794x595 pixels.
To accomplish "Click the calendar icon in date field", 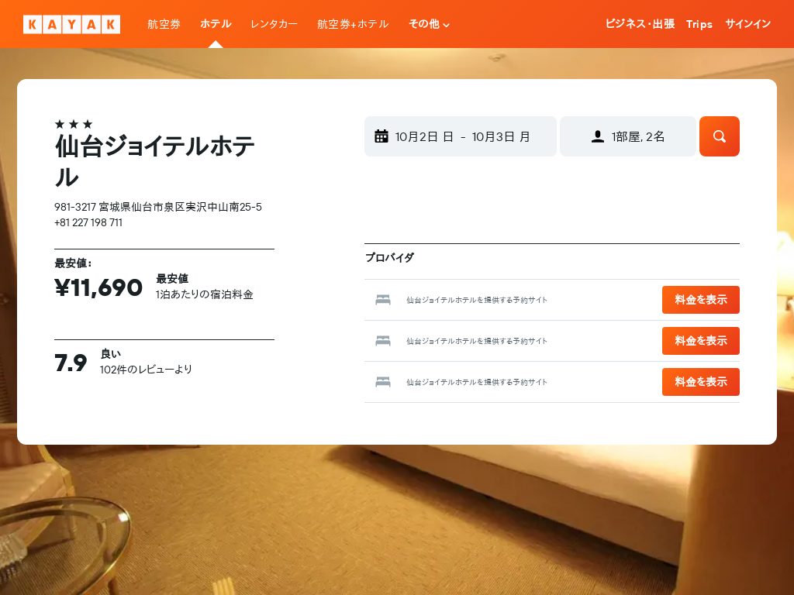I will pyautogui.click(x=381, y=136).
